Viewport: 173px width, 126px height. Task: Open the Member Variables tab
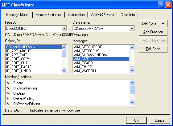pos(48,15)
